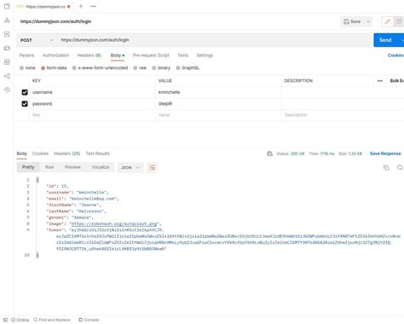Expand the Save button dropdown arrow

(x=368, y=21)
